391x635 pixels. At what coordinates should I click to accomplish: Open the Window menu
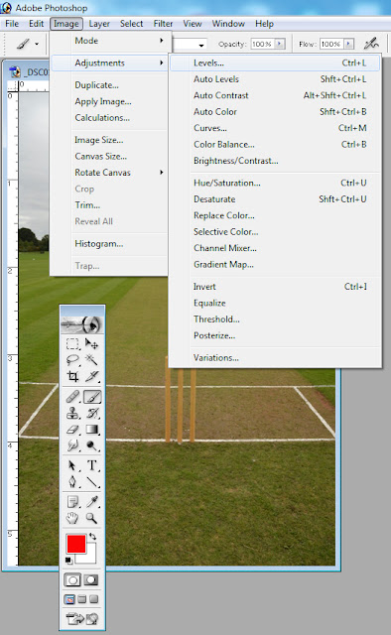coord(228,24)
